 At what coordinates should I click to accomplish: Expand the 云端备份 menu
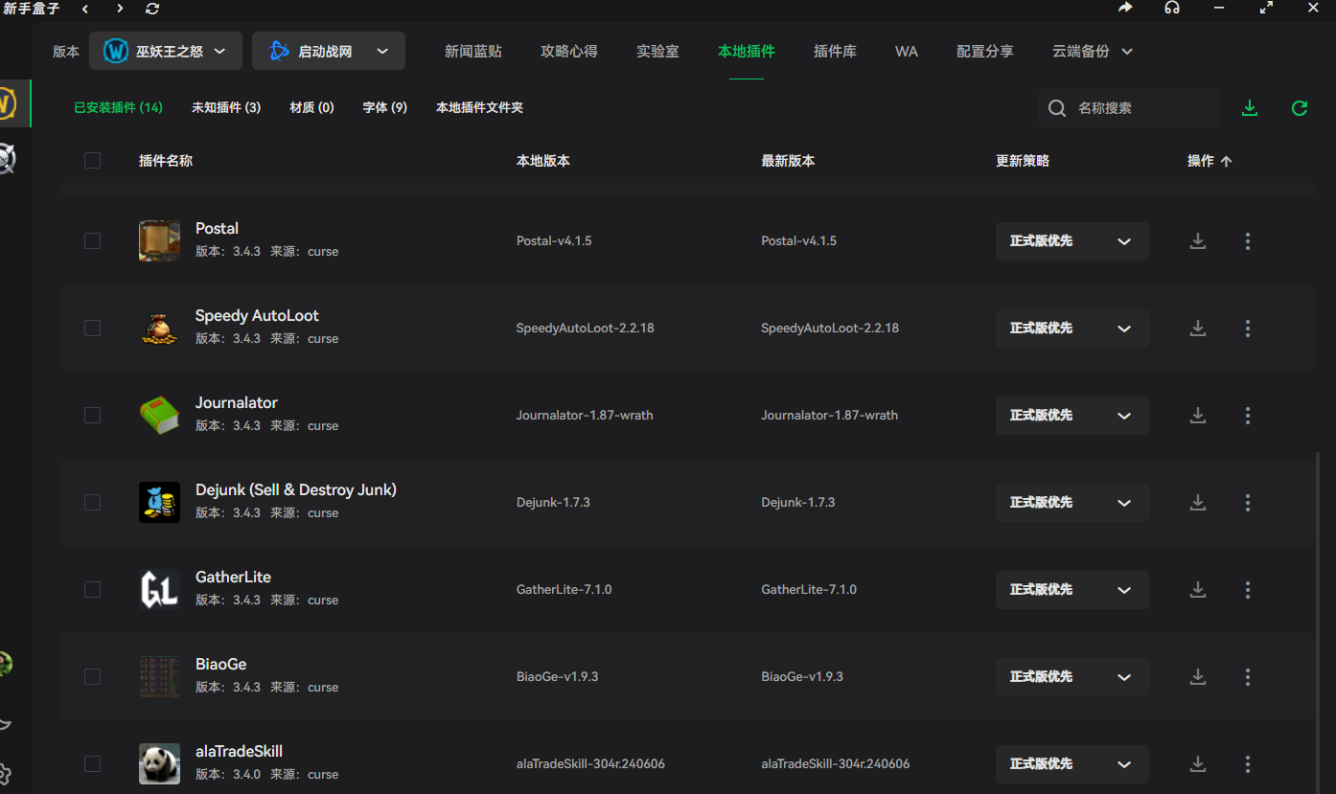pyautogui.click(x=1093, y=52)
